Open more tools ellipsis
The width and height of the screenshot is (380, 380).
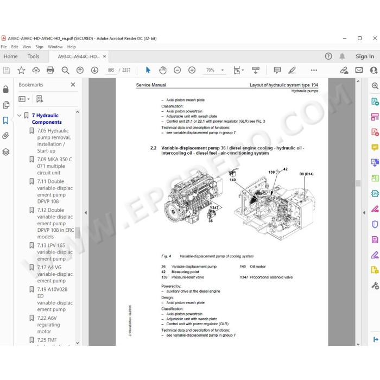point(314,70)
